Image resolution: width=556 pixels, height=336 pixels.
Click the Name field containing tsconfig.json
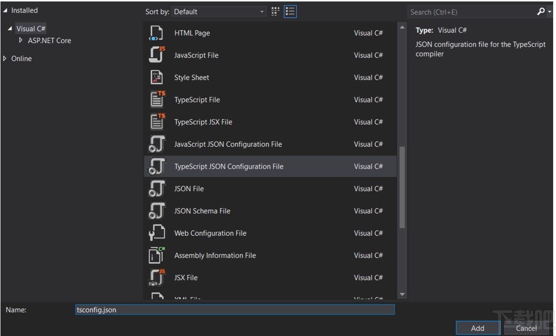click(234, 309)
